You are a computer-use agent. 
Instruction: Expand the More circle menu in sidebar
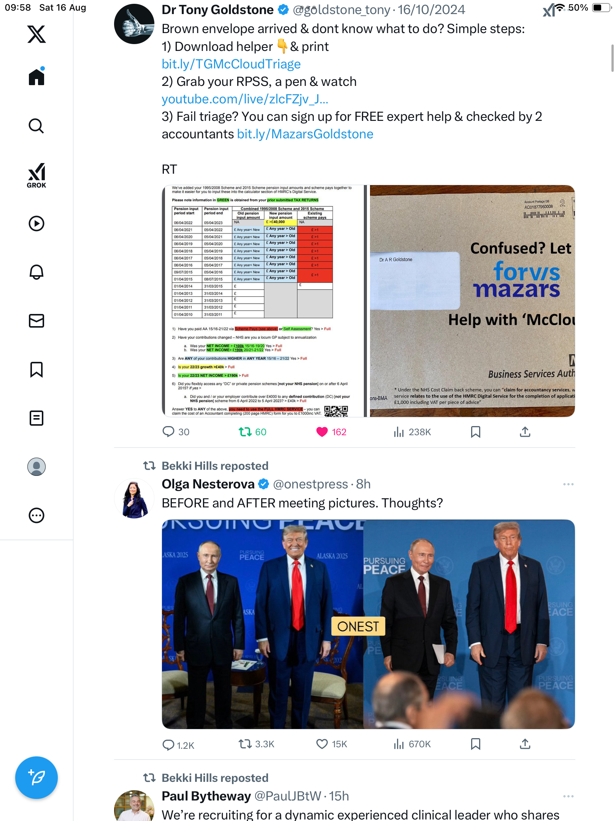(37, 515)
